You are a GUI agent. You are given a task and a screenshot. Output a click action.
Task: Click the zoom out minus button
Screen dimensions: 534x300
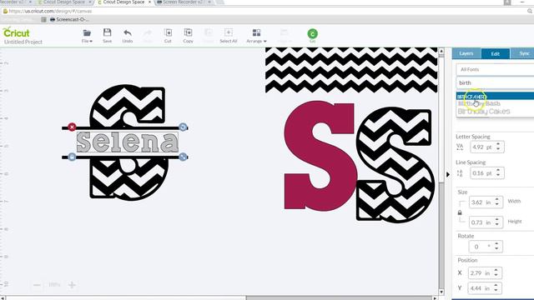[37, 285]
